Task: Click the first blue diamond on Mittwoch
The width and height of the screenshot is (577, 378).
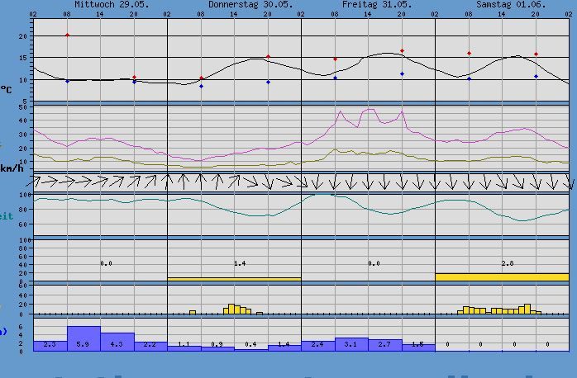Action: tap(67, 81)
